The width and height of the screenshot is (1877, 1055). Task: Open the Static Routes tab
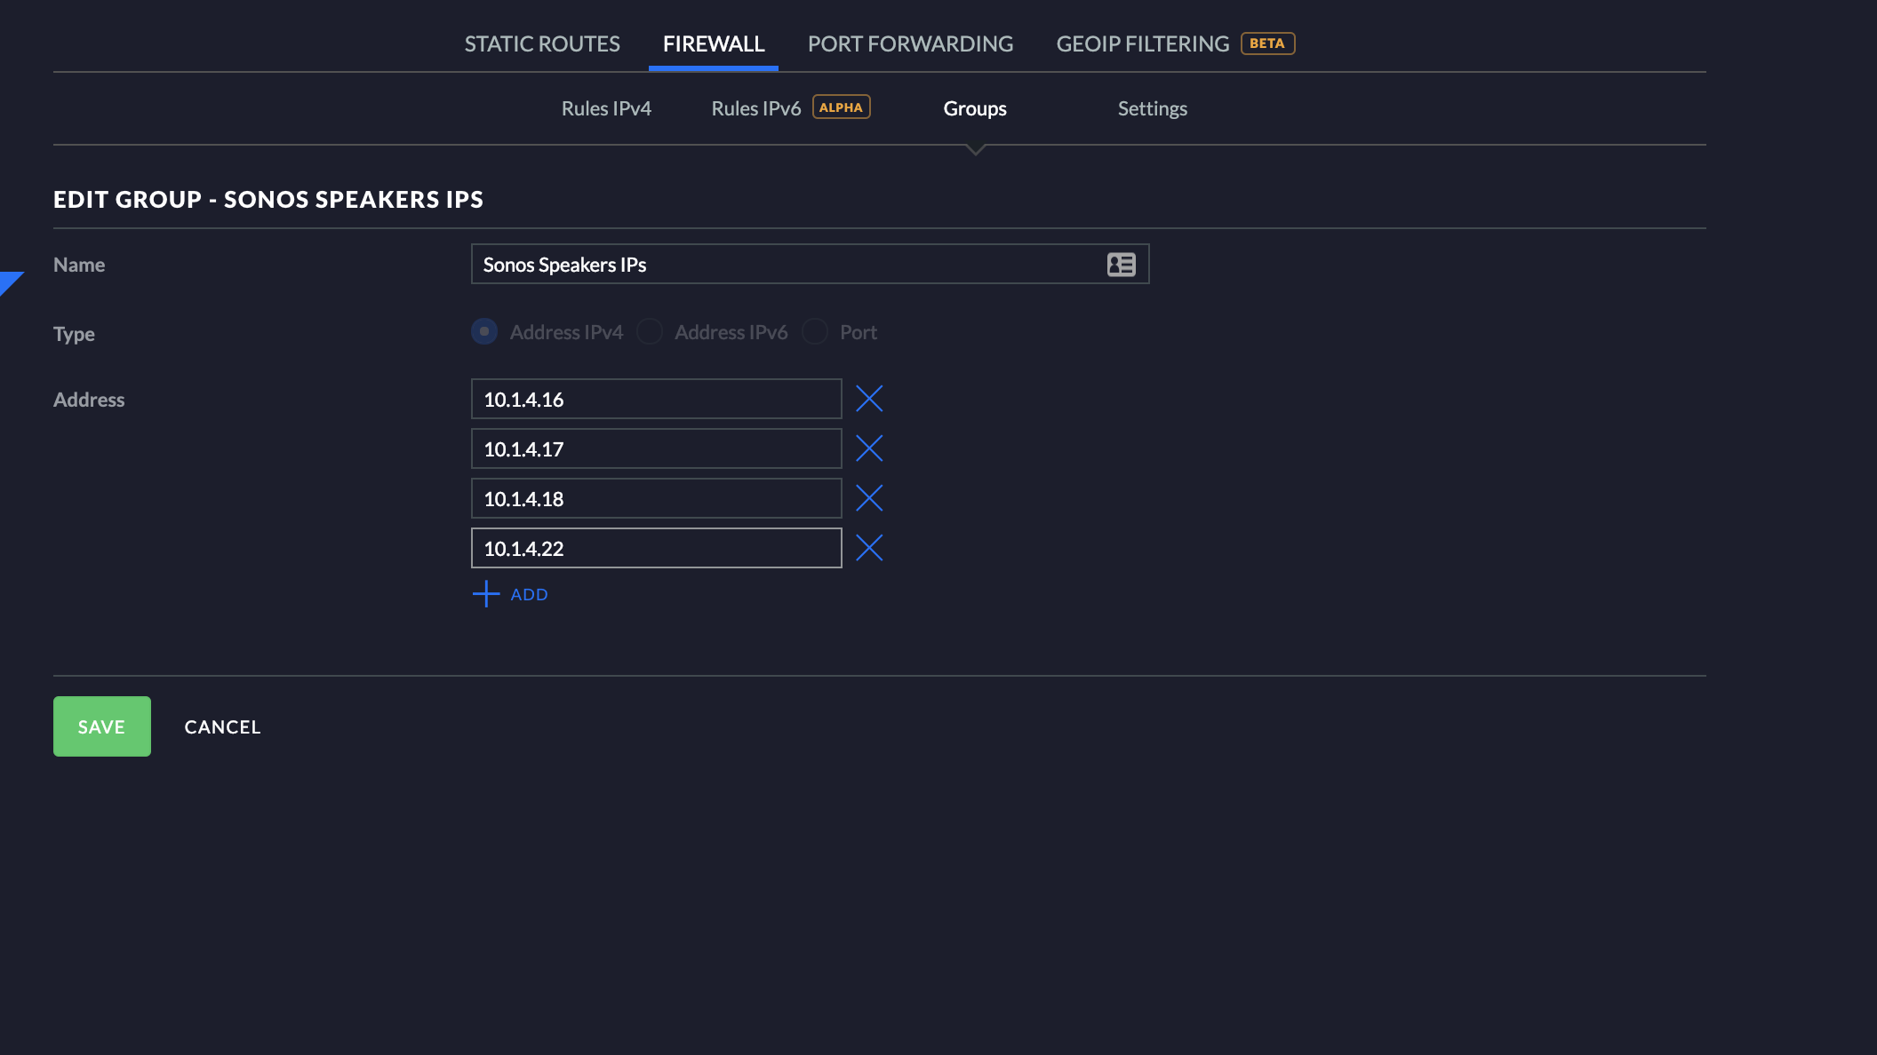(542, 44)
